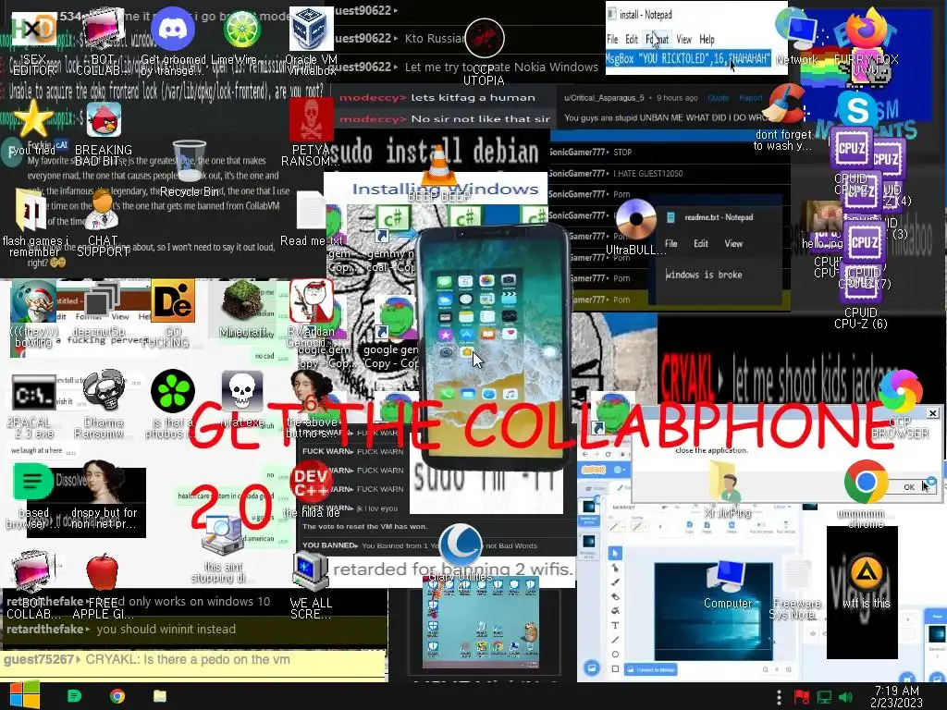Open Edit menu in install Notepad
This screenshot has width=947, height=710.
(x=632, y=39)
